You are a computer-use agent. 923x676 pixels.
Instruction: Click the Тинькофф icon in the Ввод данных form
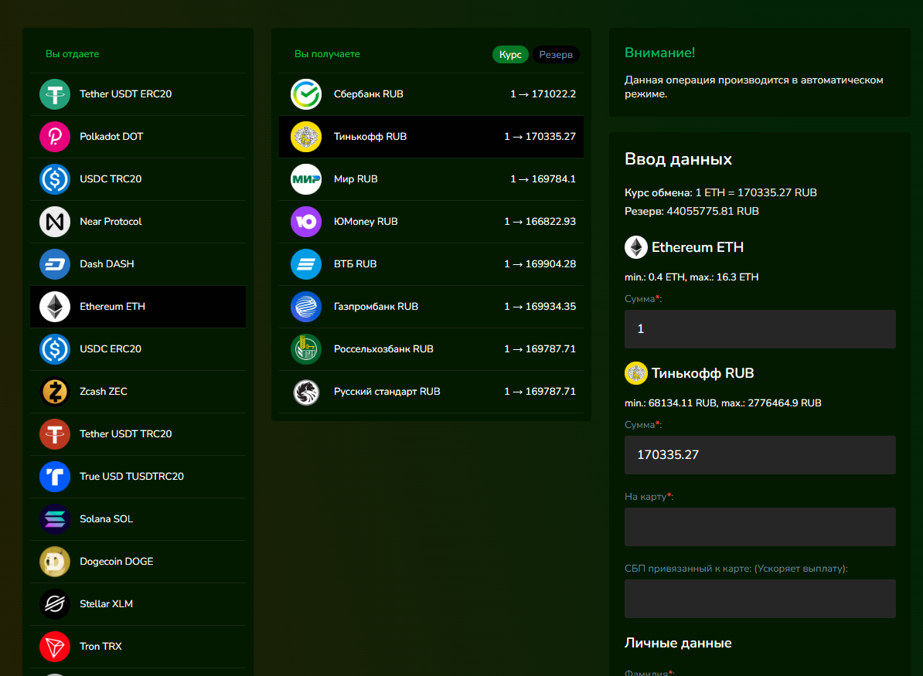pyautogui.click(x=635, y=373)
